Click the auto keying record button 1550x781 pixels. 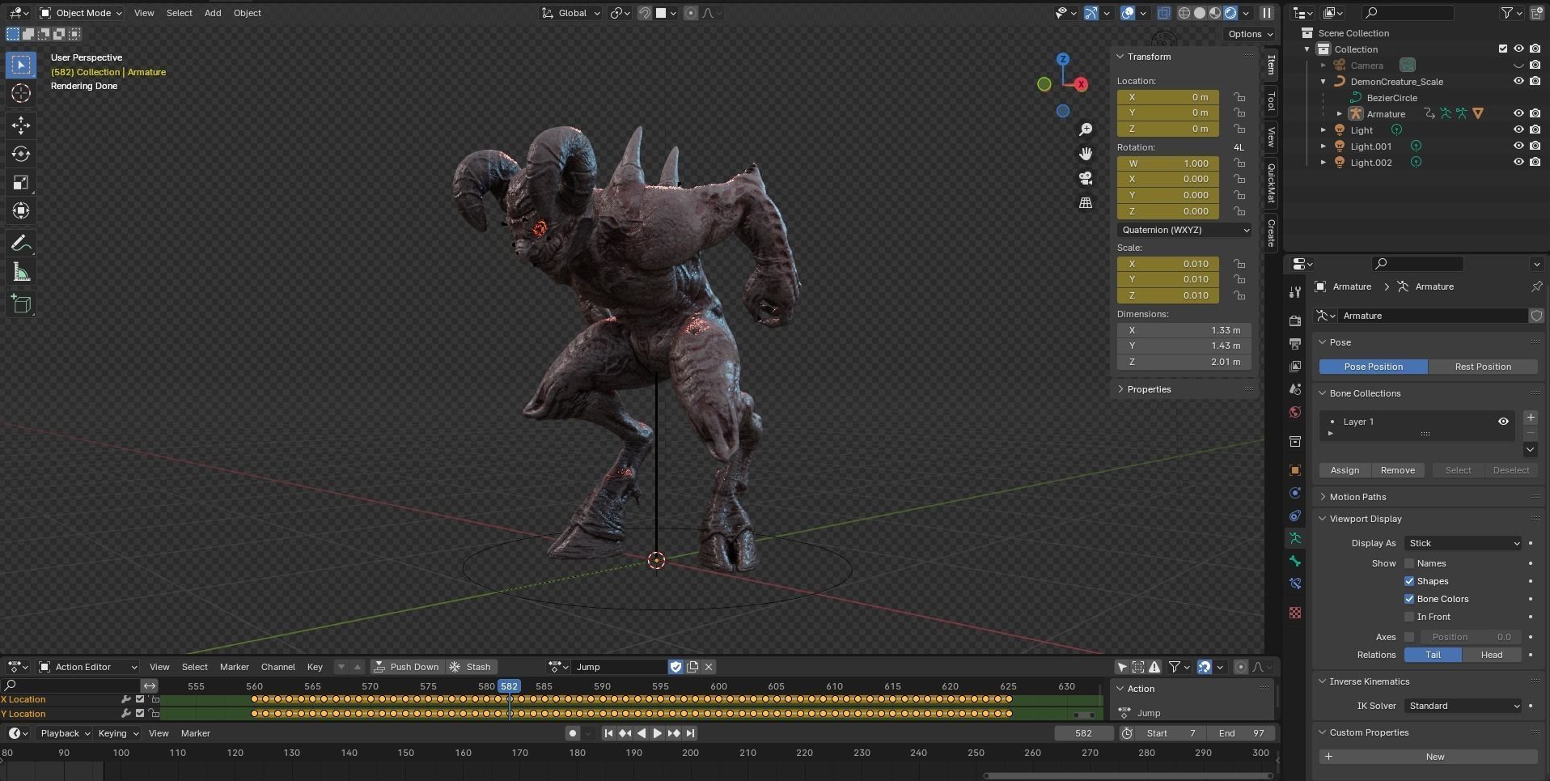pyautogui.click(x=573, y=733)
